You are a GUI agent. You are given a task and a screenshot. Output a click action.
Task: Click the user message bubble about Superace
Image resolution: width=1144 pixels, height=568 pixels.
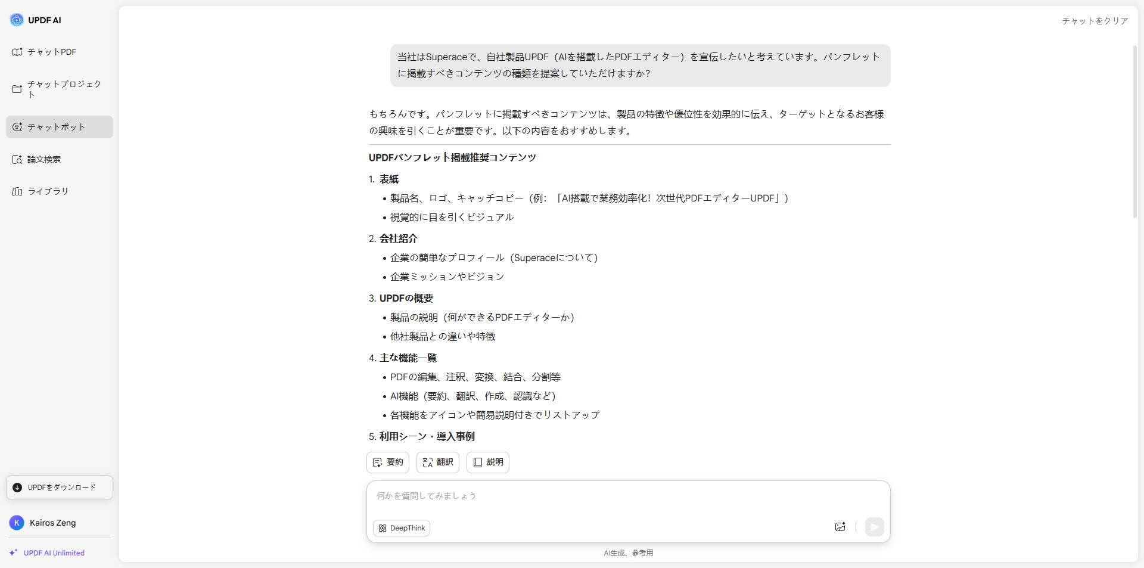(641, 66)
